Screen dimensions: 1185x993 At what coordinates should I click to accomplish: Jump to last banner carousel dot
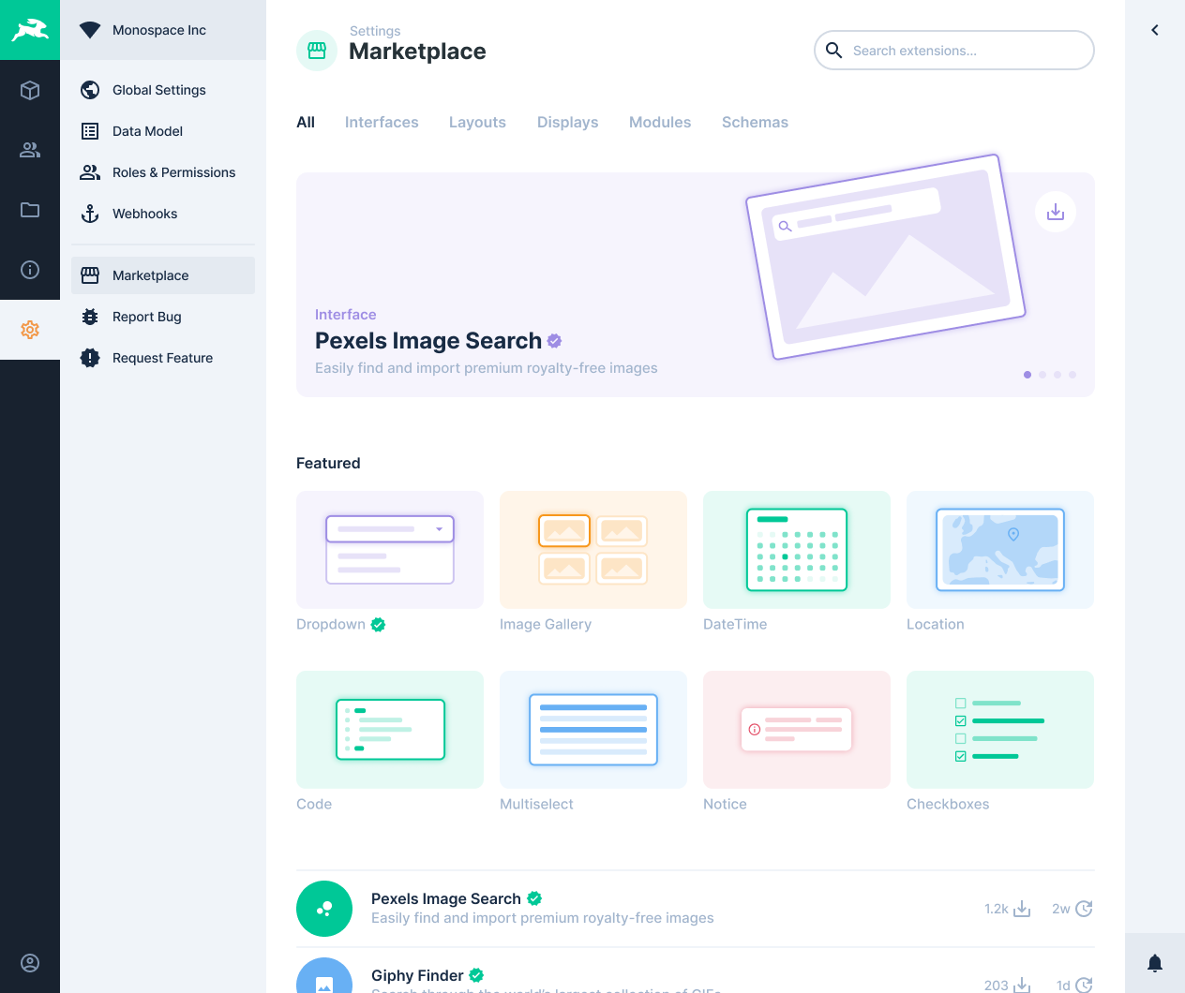click(1072, 375)
